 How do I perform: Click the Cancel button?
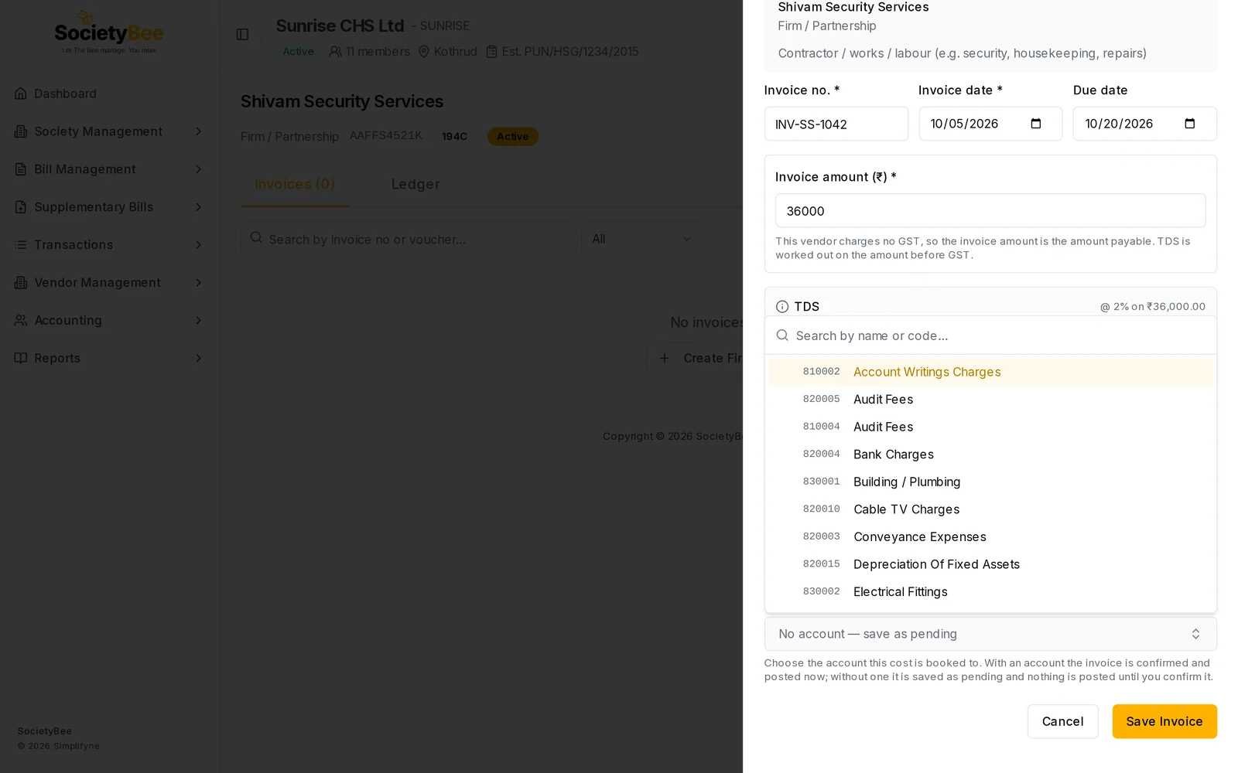coord(1062,721)
